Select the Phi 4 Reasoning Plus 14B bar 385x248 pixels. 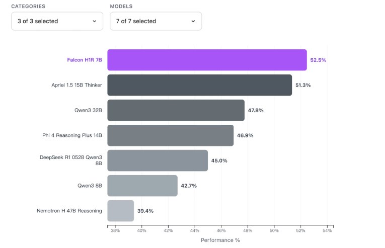(170, 135)
